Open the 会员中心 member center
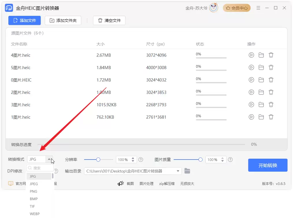The image size is (293, 218). coord(237,8)
